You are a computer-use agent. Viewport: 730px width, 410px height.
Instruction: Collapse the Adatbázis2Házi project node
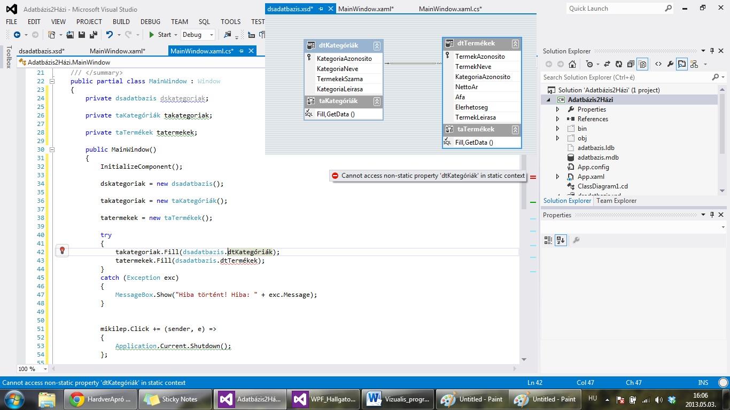pos(548,100)
